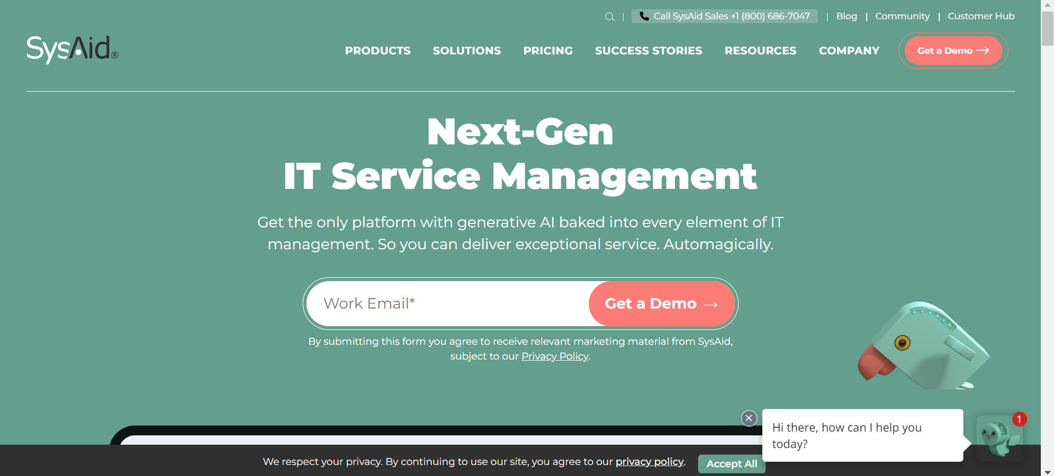The width and height of the screenshot is (1054, 476).
Task: Open the SOLUTIONS menu
Action: (467, 51)
